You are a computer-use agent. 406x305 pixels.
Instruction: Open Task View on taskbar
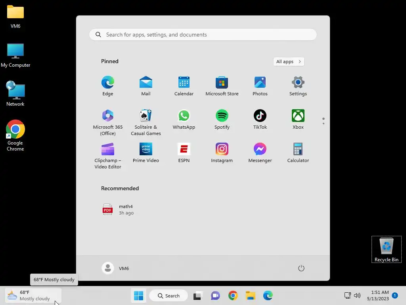[198, 295]
